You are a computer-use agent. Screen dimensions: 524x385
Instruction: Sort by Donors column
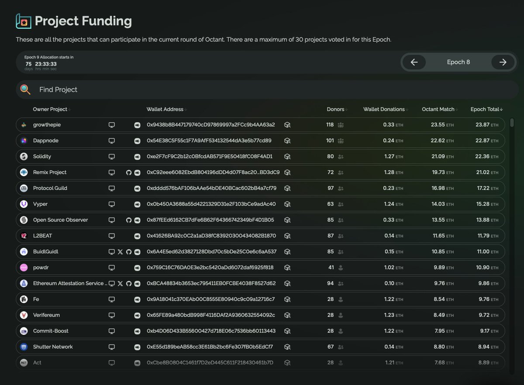tap(337, 109)
